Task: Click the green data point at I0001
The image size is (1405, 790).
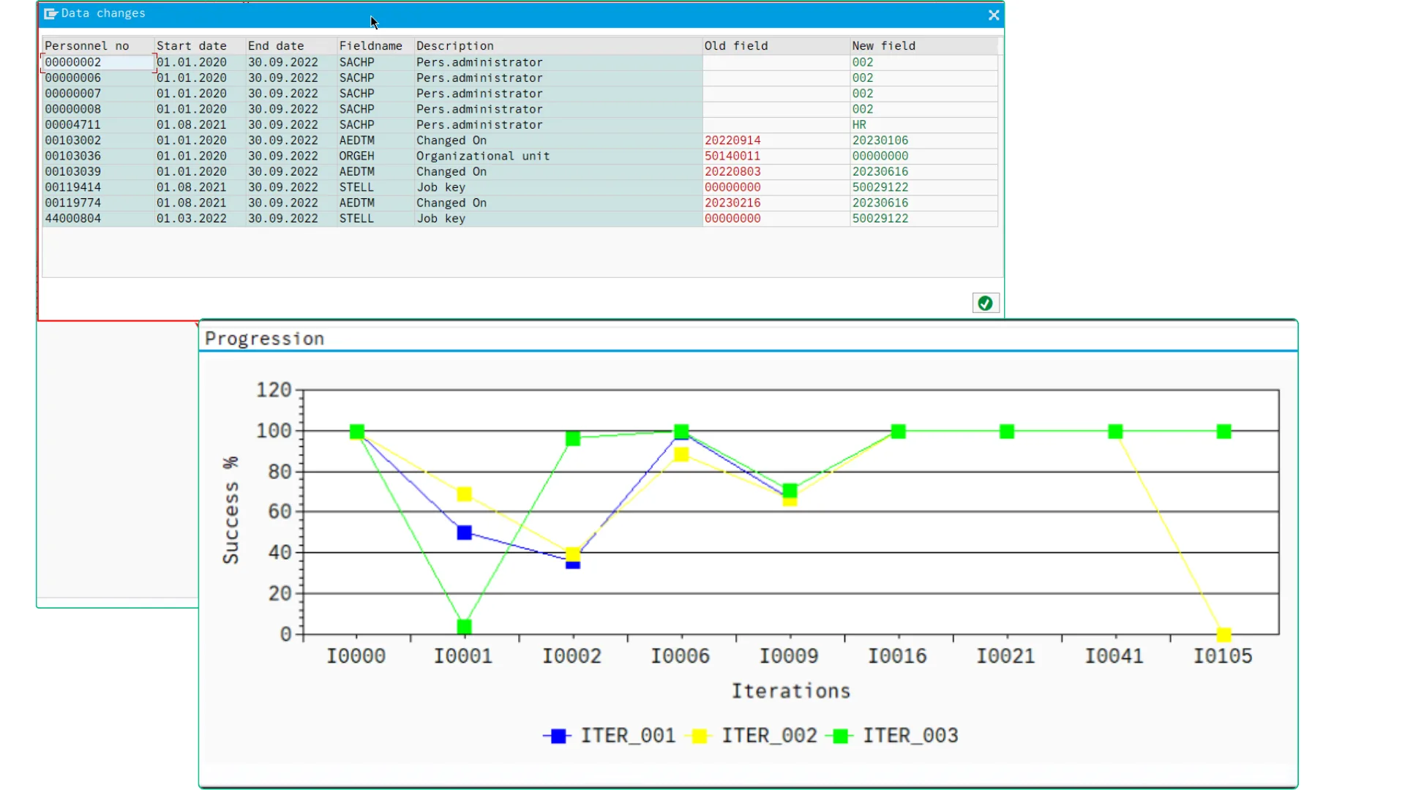Action: coord(464,627)
